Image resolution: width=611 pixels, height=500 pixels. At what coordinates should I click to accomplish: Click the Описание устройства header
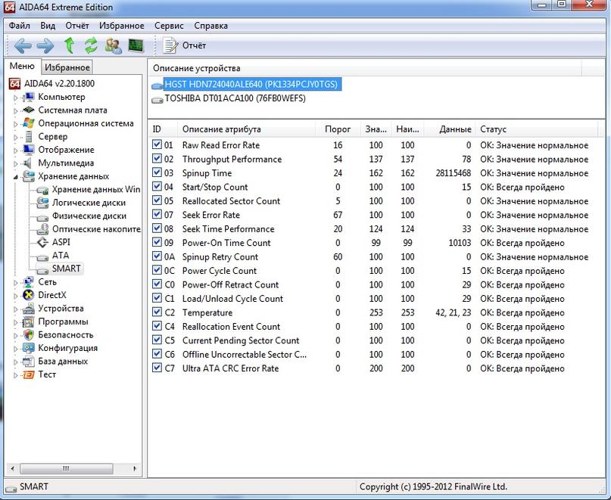[365, 68]
